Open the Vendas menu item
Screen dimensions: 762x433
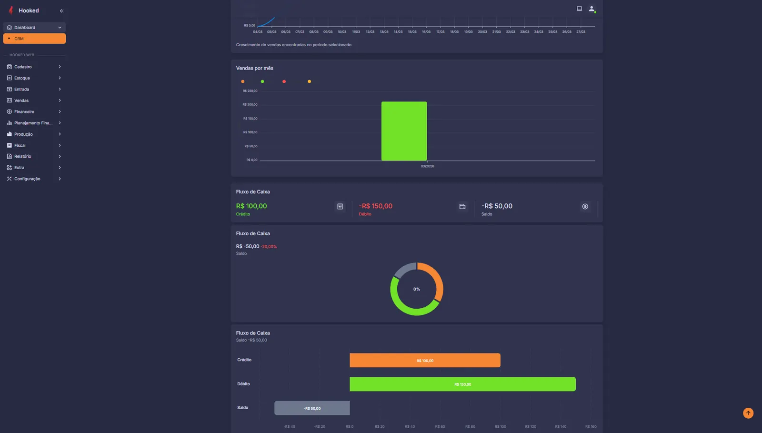click(x=34, y=101)
